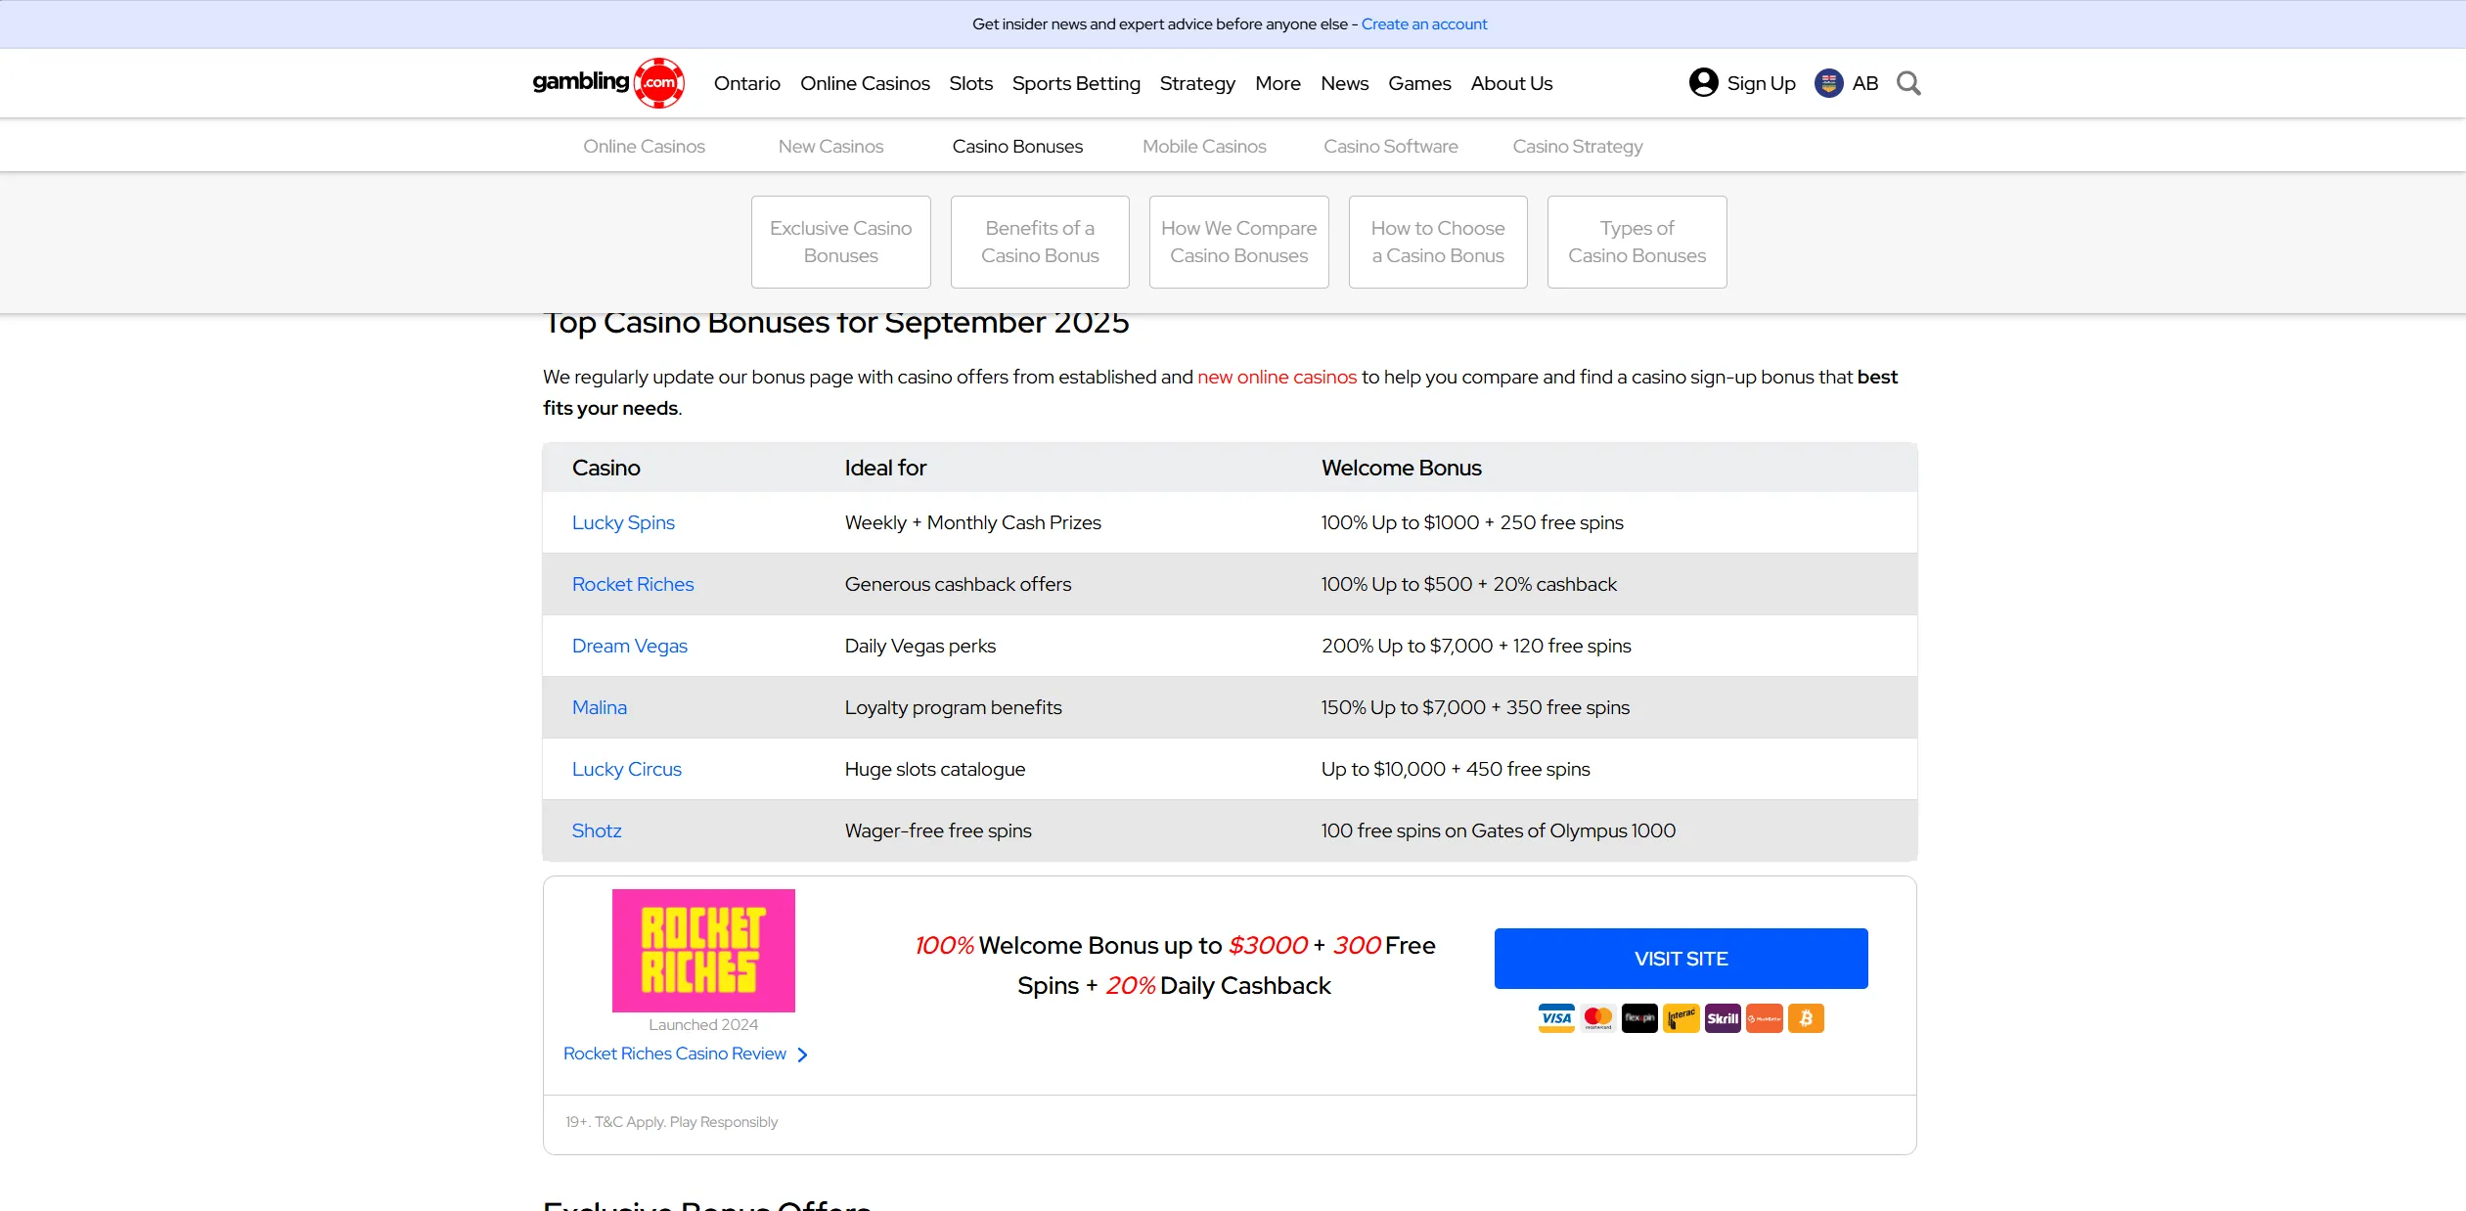Image resolution: width=2466 pixels, height=1211 pixels.
Task: Click the Bitcoin payment icon
Action: click(x=1806, y=1018)
